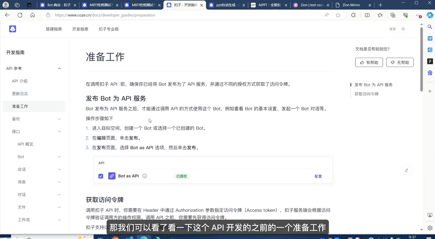Click magnifier icon in docs search box
Screen dimensions: 435x239
tap(403, 29)
